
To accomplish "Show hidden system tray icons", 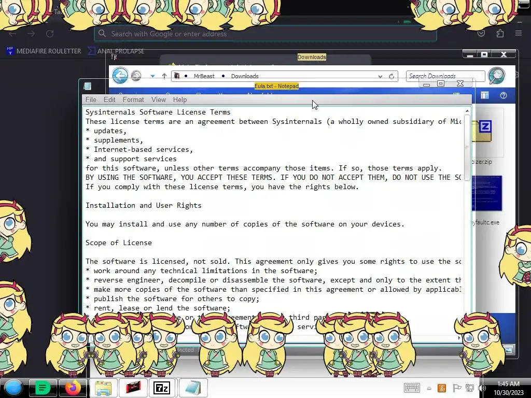I will 429,389.
